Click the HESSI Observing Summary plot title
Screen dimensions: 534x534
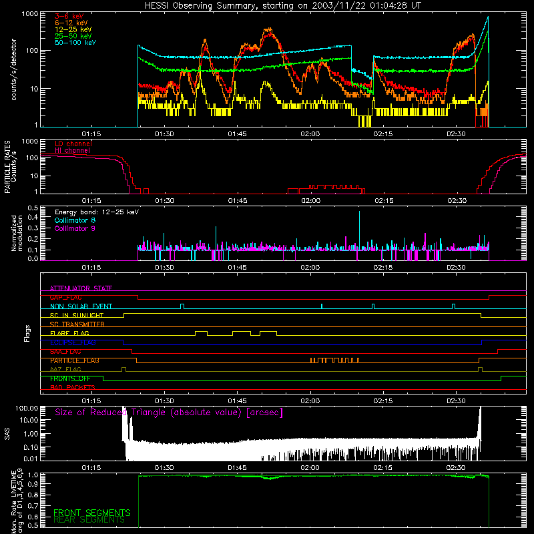coord(282,6)
